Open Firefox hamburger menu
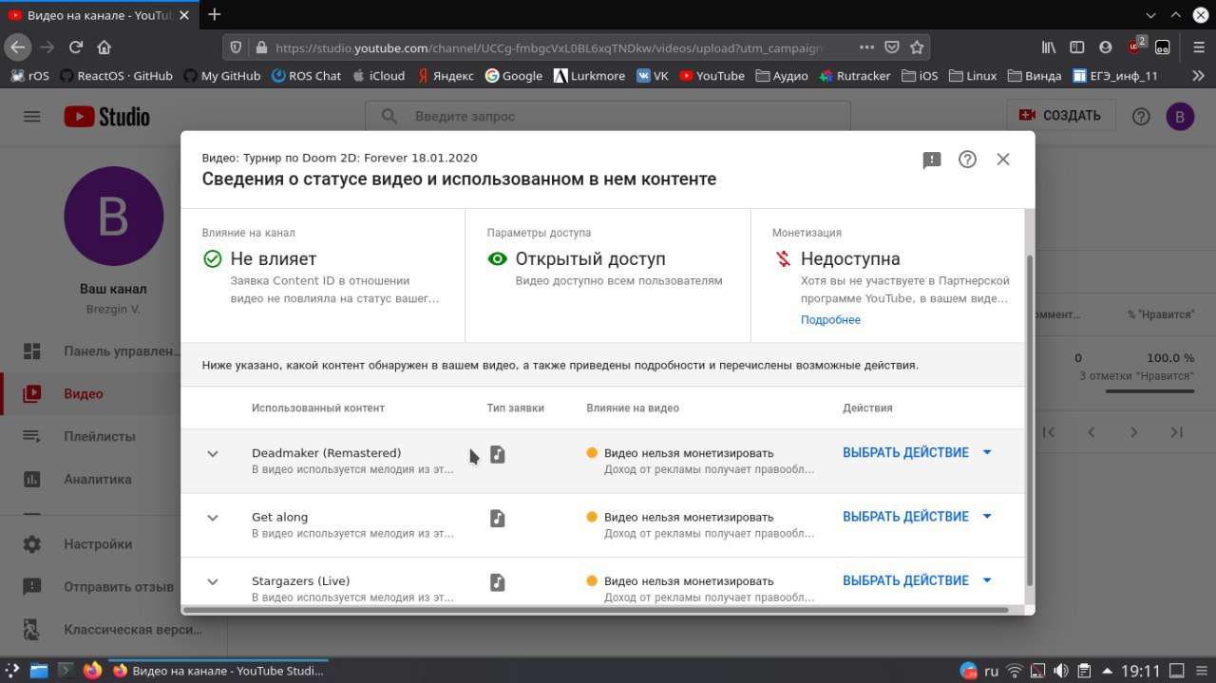The height and width of the screenshot is (683, 1216). (1199, 47)
